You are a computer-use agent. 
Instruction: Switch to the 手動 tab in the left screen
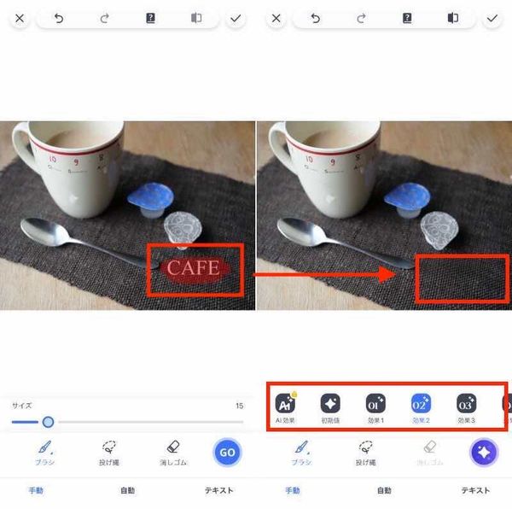(x=36, y=490)
